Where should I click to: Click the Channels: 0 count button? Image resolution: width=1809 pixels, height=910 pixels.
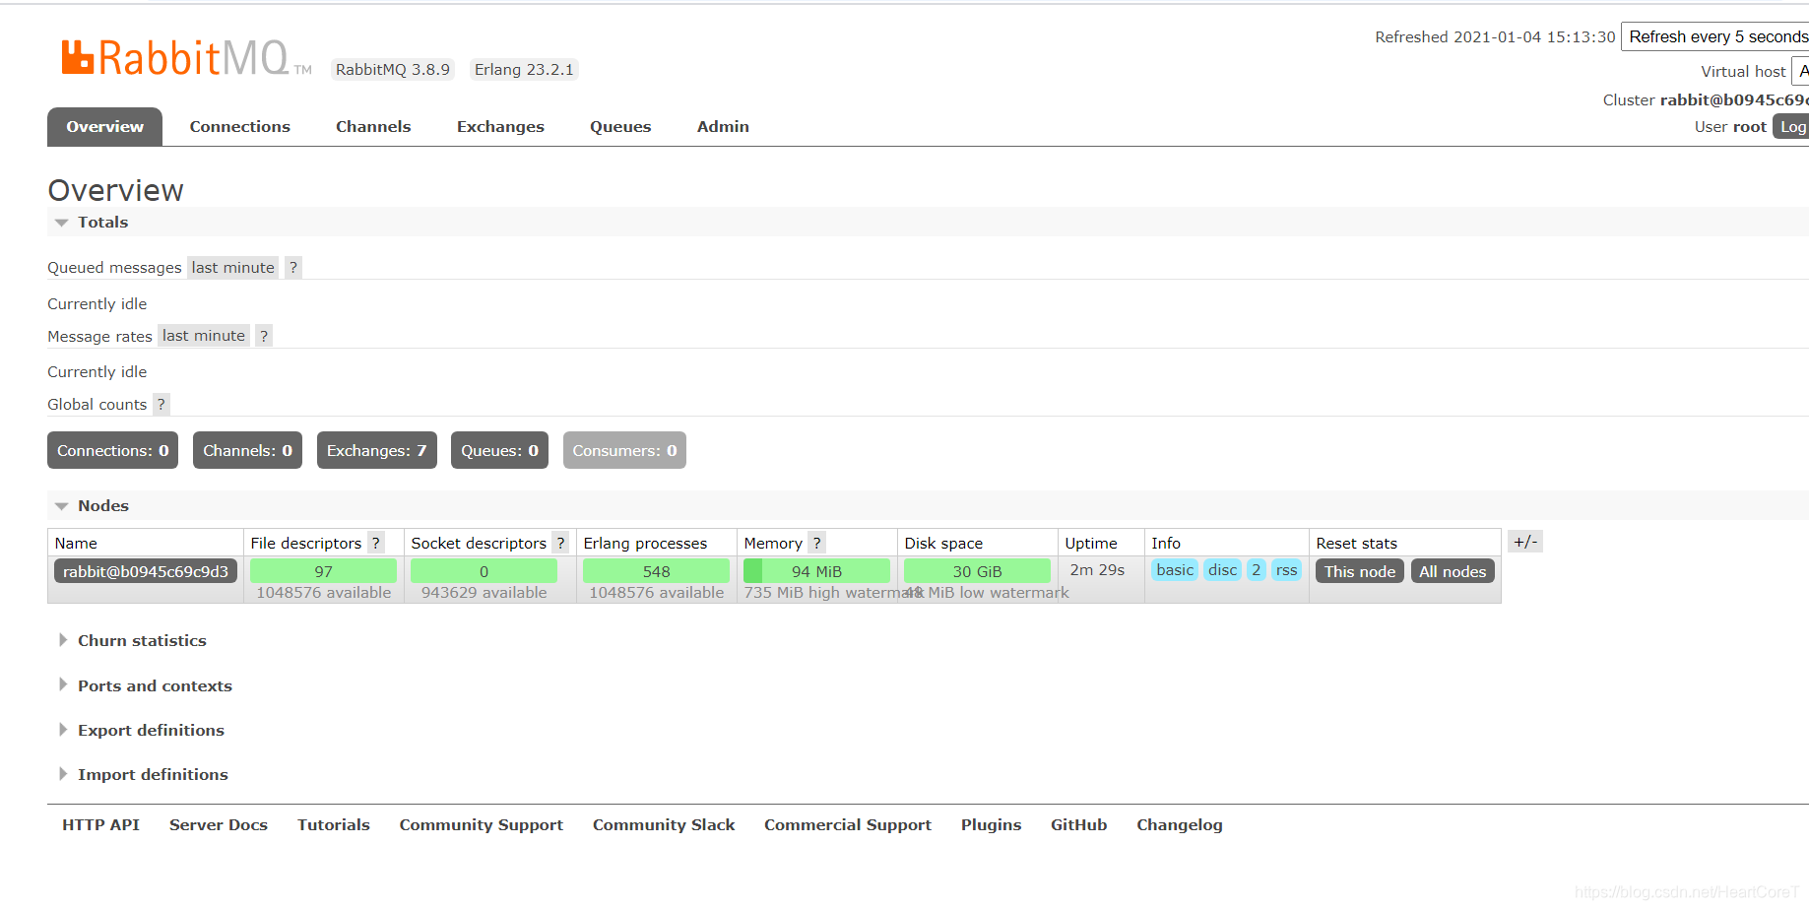click(247, 450)
